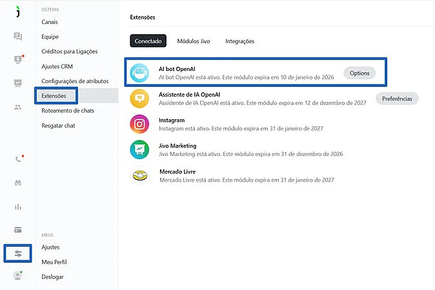Click the Assistente de IA OpenAI title
This screenshot has width=435, height=290.
tap(190, 95)
